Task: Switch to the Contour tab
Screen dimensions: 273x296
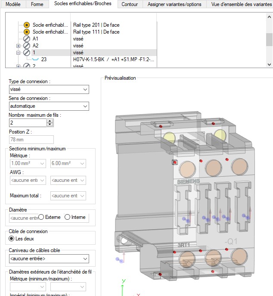Action: (x=130, y=4)
